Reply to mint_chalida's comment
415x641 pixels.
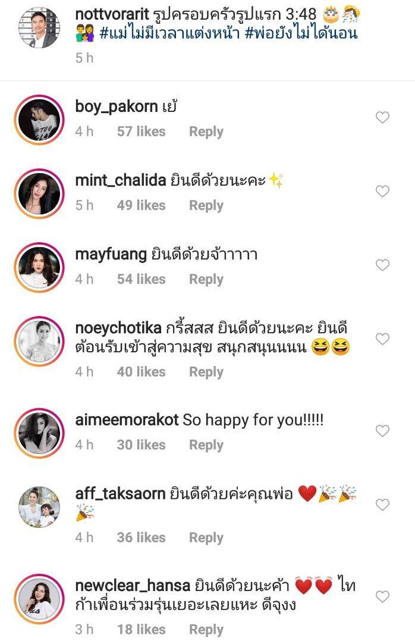click(206, 205)
